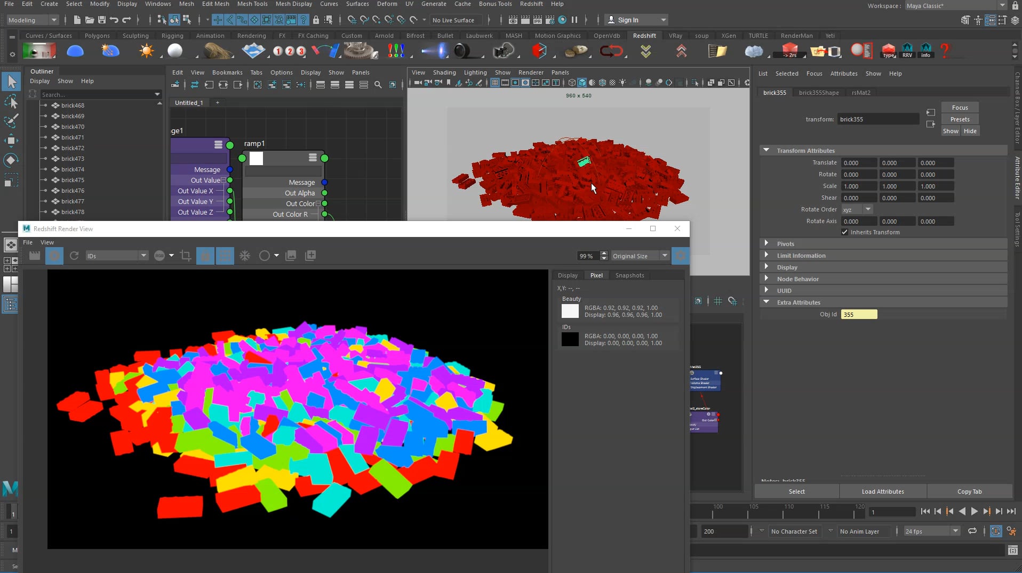Switch to the Snapshots tab in Render View
1022x573 pixels.
630,275
